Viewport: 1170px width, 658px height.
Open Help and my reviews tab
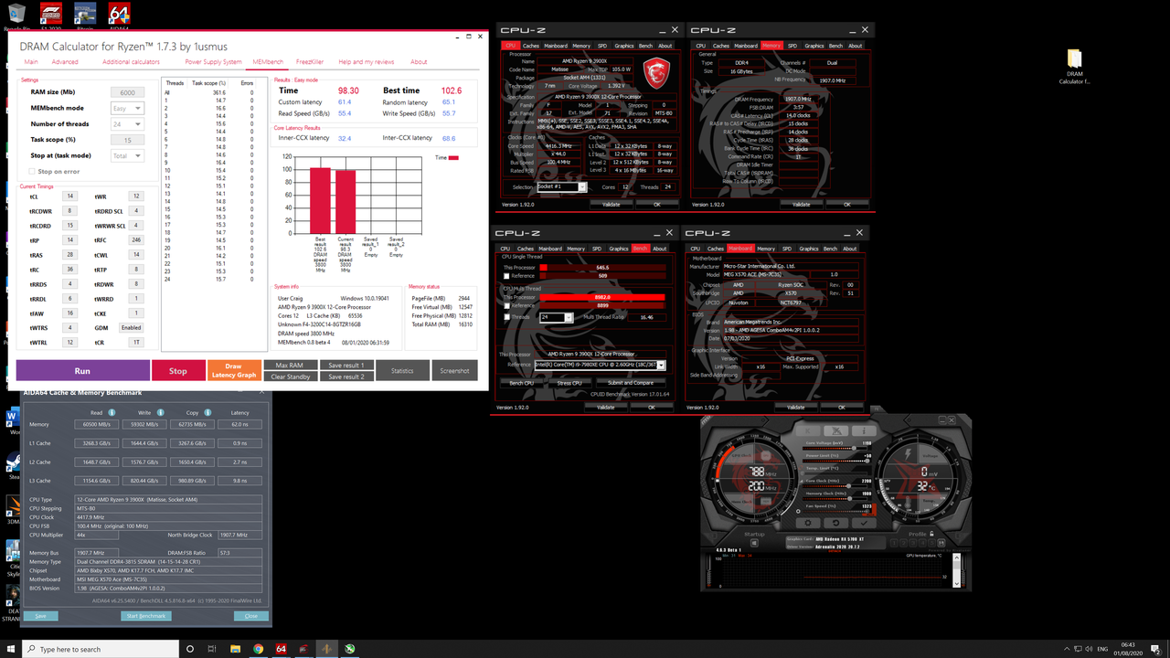tap(367, 62)
